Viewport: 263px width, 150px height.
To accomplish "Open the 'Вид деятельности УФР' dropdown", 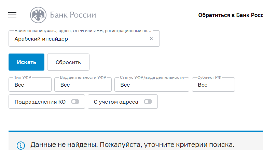I will (83, 85).
